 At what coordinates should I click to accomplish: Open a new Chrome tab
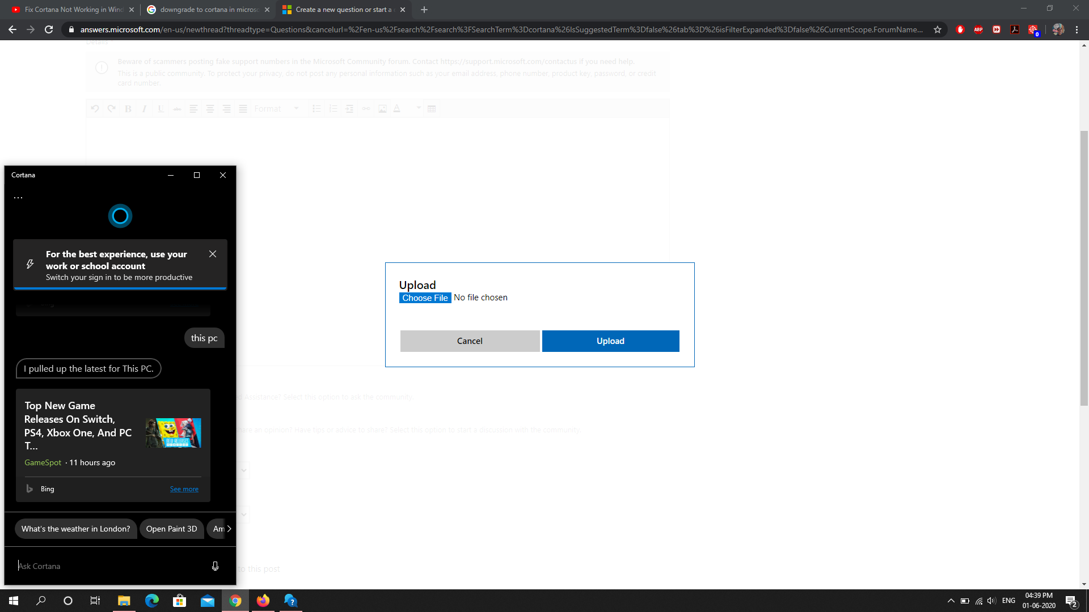424,10
